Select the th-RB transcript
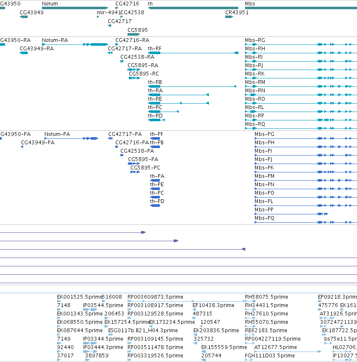This screenshot has height=362, width=357. pos(192,86)
